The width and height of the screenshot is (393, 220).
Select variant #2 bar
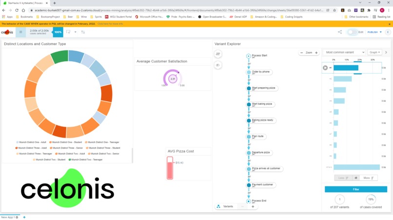pos(343,79)
